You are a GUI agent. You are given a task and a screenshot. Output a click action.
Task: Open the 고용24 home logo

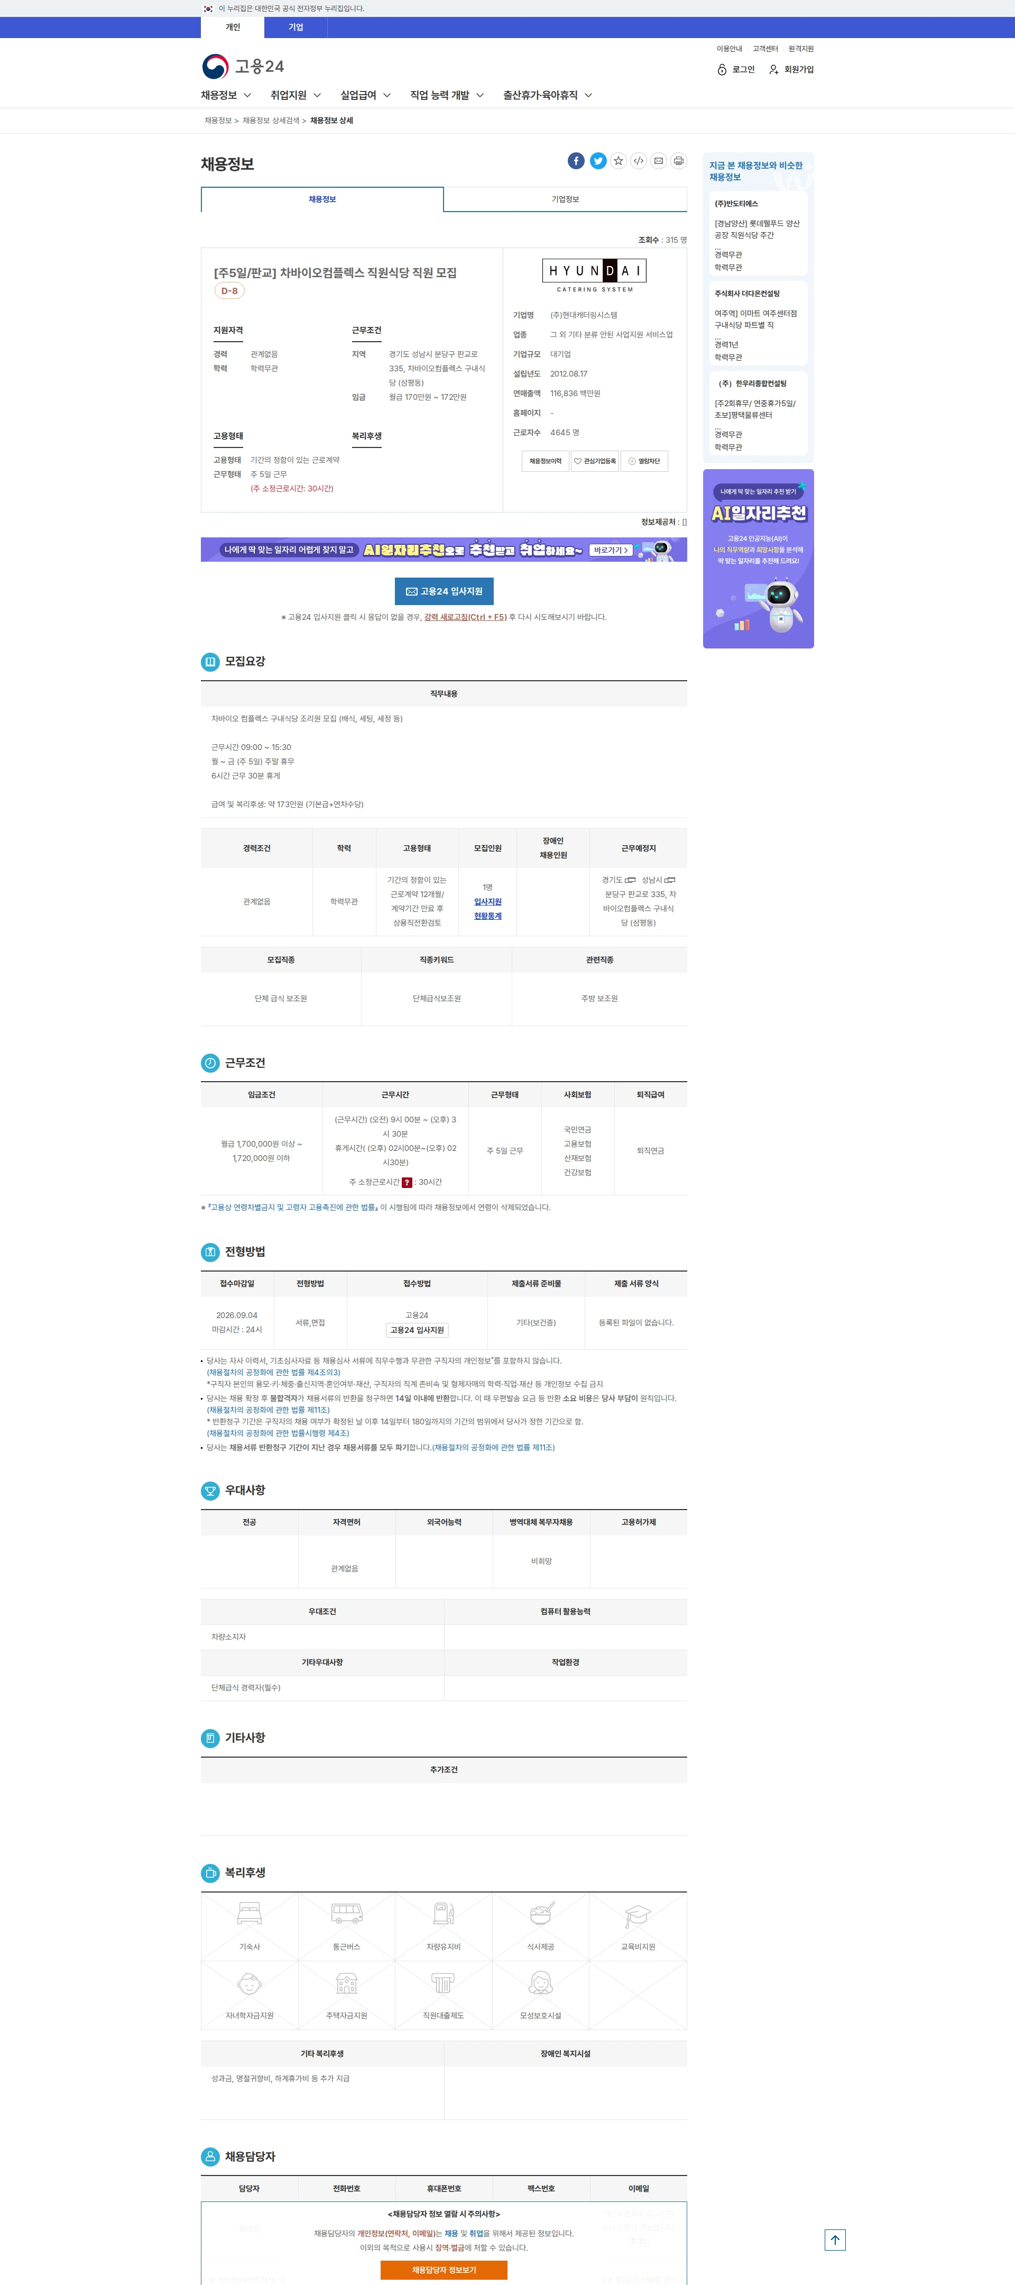tap(243, 67)
